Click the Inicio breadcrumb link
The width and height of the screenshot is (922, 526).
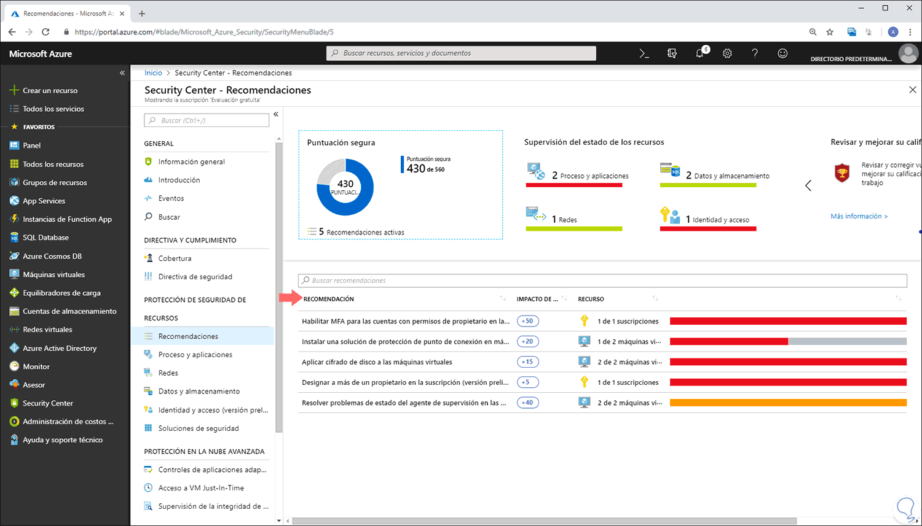153,73
